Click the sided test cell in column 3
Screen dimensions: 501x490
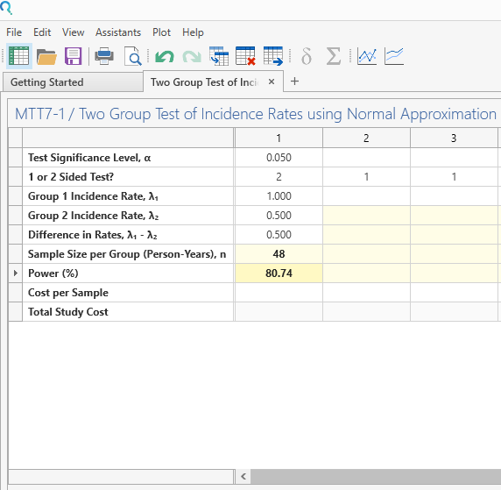click(454, 177)
